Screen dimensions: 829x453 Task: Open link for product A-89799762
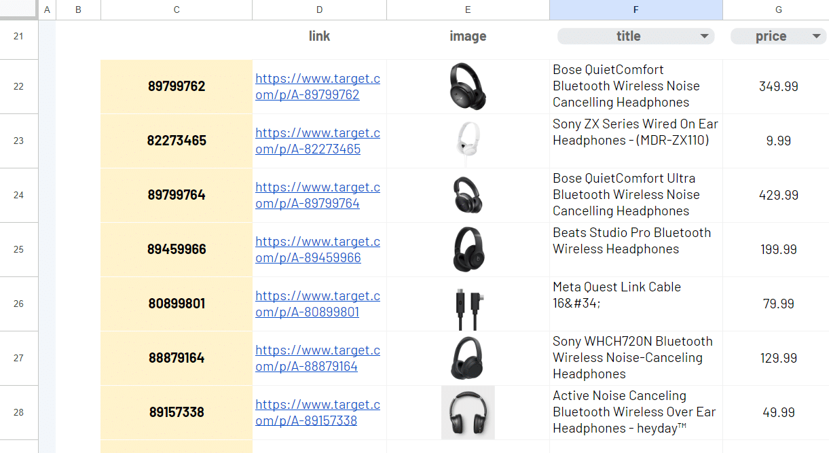[317, 86]
